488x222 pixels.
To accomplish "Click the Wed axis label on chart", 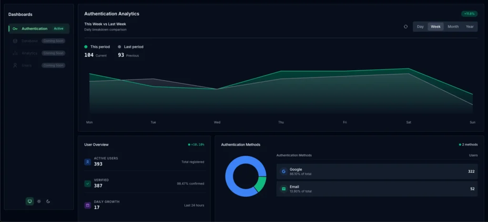I will pos(217,122).
